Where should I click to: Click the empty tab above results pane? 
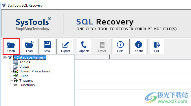coord(92,57)
